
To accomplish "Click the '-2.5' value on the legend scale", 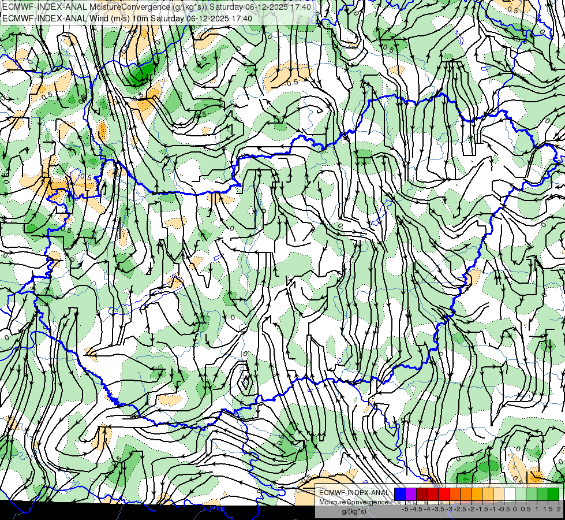I will [460, 509].
